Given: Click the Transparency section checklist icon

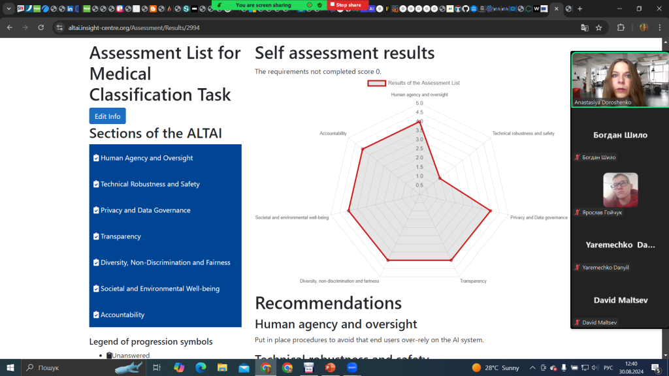Looking at the screenshot, I should pos(96,236).
